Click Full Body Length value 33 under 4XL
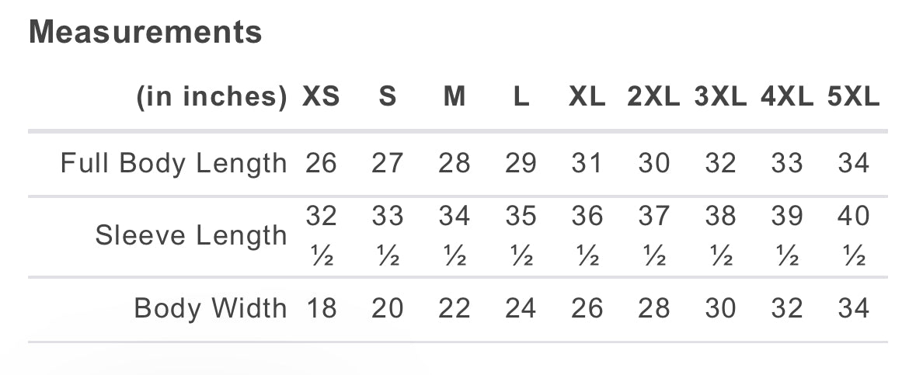This screenshot has height=375, width=916. [787, 163]
